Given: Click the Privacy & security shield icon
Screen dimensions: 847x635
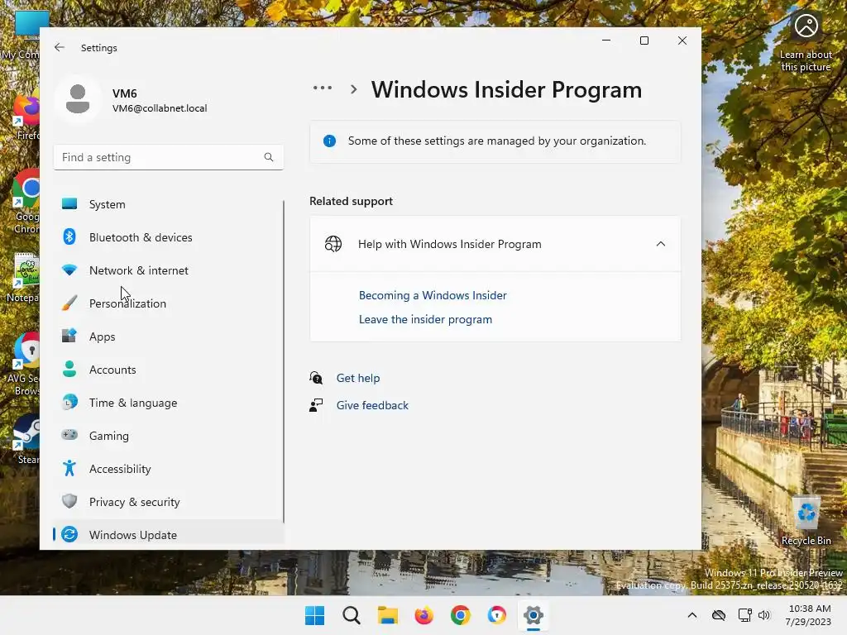Looking at the screenshot, I should (69, 501).
